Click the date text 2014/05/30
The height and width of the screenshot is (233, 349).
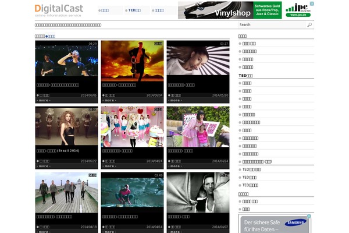(220, 95)
